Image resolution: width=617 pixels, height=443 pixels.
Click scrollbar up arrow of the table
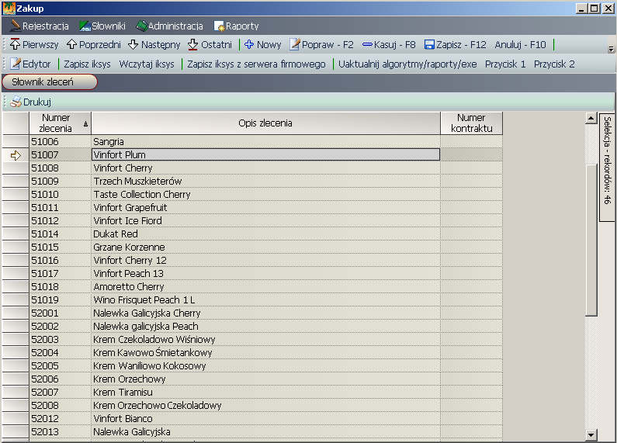coord(591,118)
